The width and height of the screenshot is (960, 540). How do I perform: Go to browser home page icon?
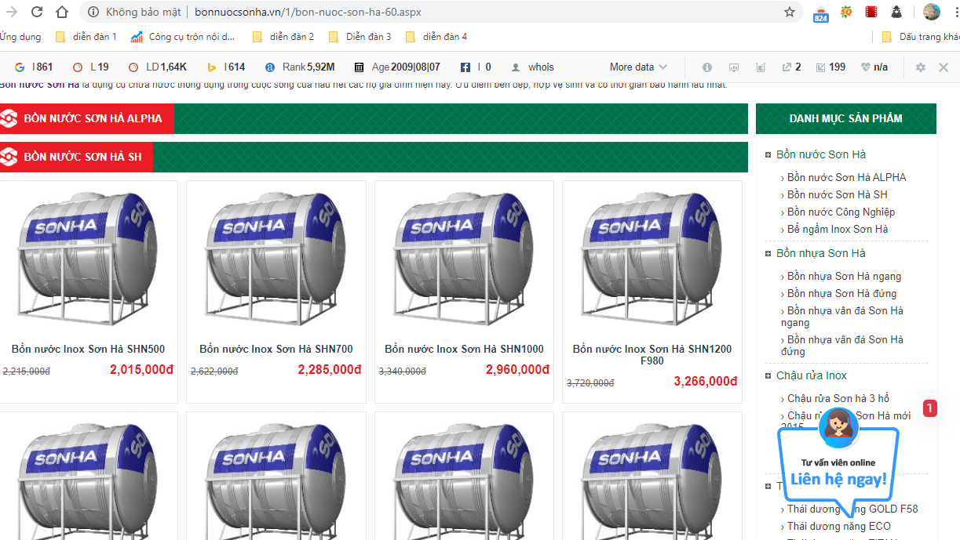(62, 12)
